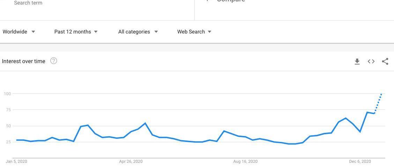This screenshot has height=167, width=394.
Task: Open the embed code icon
Action: point(371,61)
